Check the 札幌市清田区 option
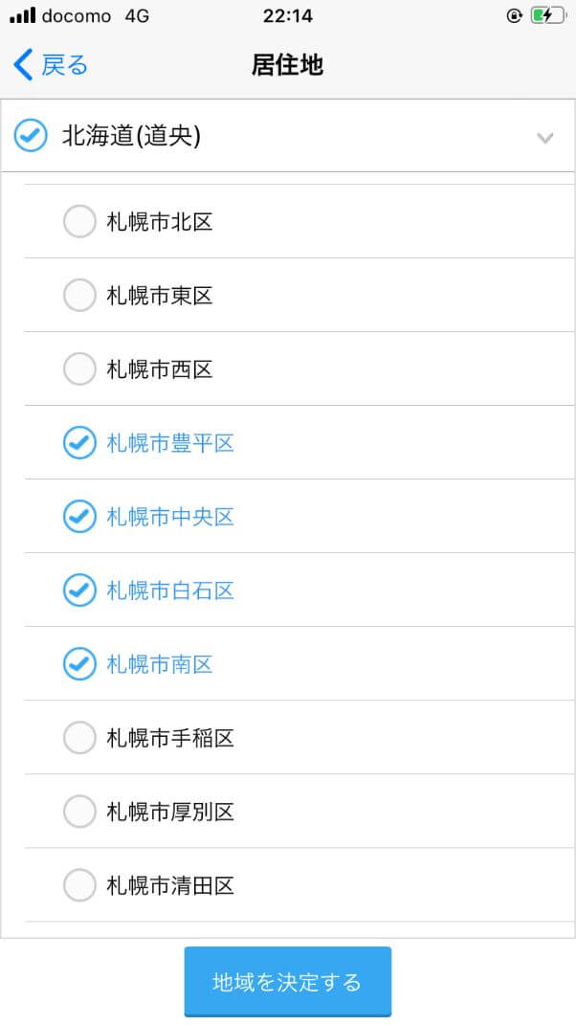The height and width of the screenshot is (1025, 576). [x=79, y=885]
